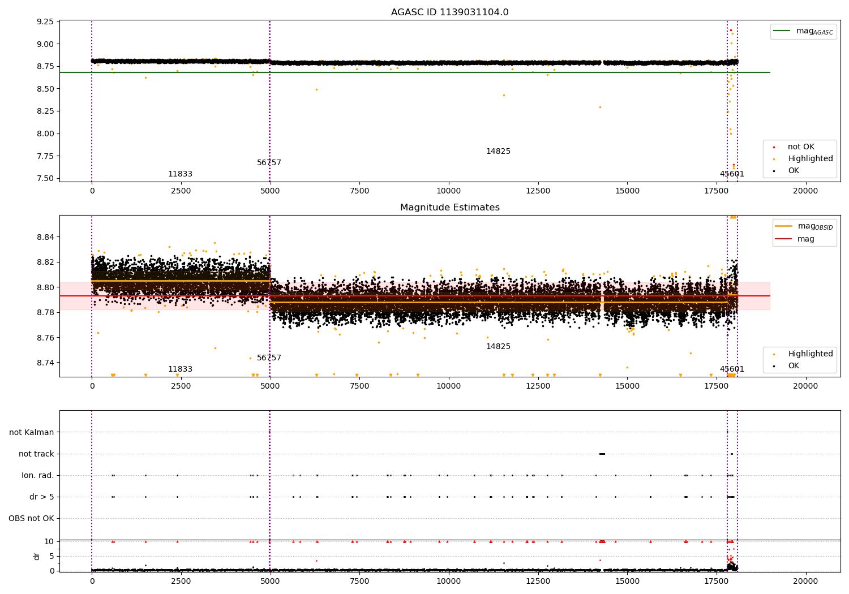Click y-axis tick '9.00' on top plot

(44, 44)
